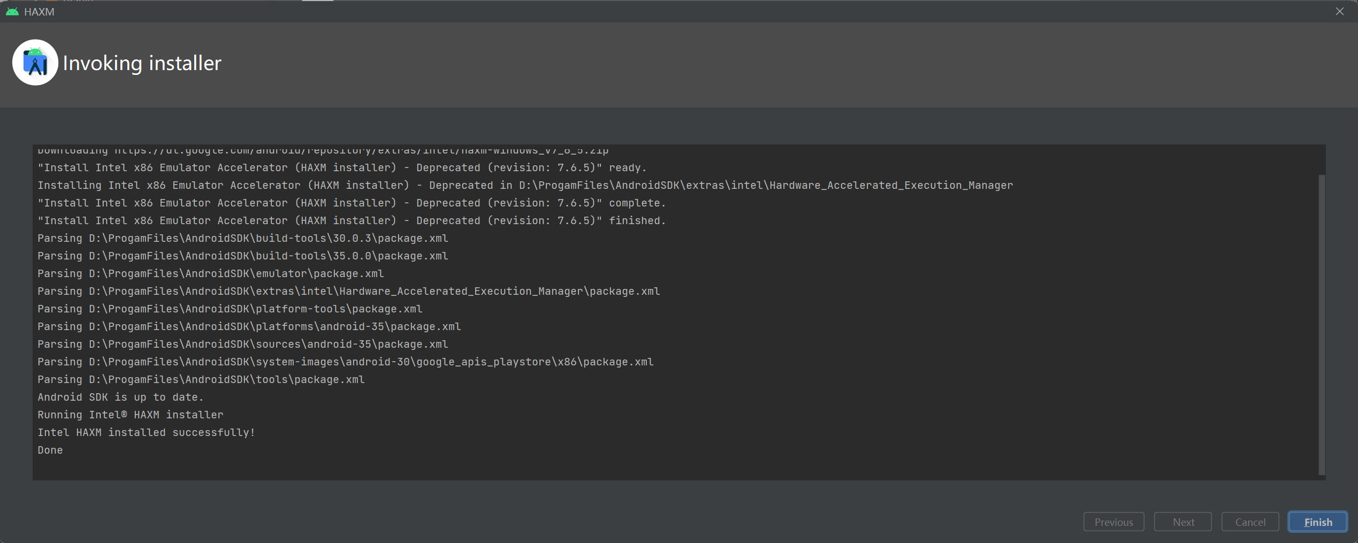Viewport: 1358px width, 543px height.
Task: Click the build-tools\35.0.0 parsing line
Action: tap(242, 256)
